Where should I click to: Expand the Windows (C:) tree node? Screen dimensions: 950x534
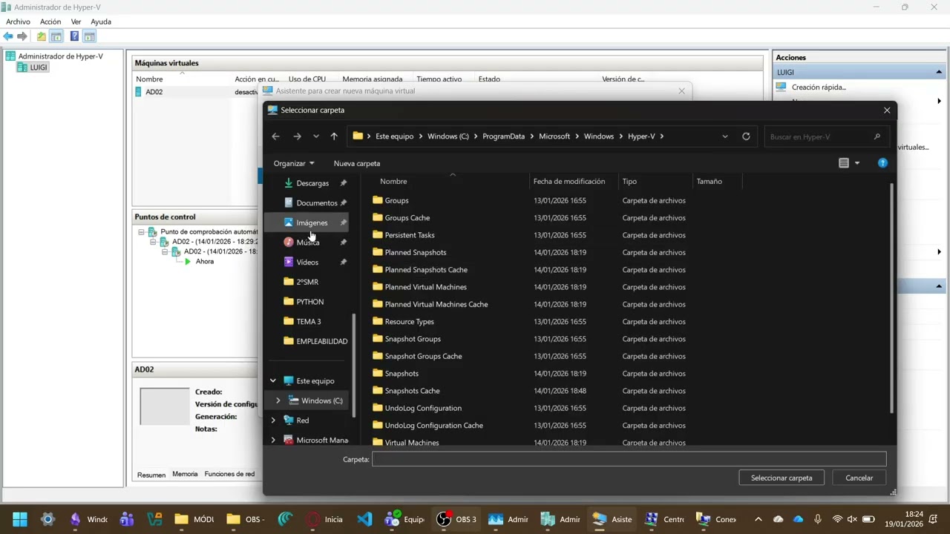(278, 400)
